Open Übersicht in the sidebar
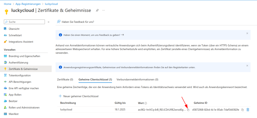257x118 pixels. point(14,29)
